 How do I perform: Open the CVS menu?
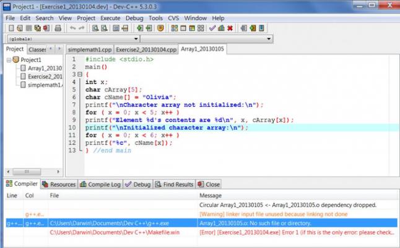(173, 18)
